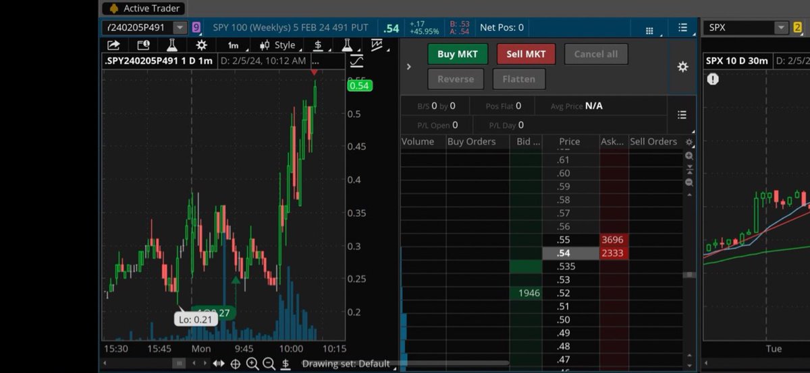Click the ladder center price icon

(689, 169)
